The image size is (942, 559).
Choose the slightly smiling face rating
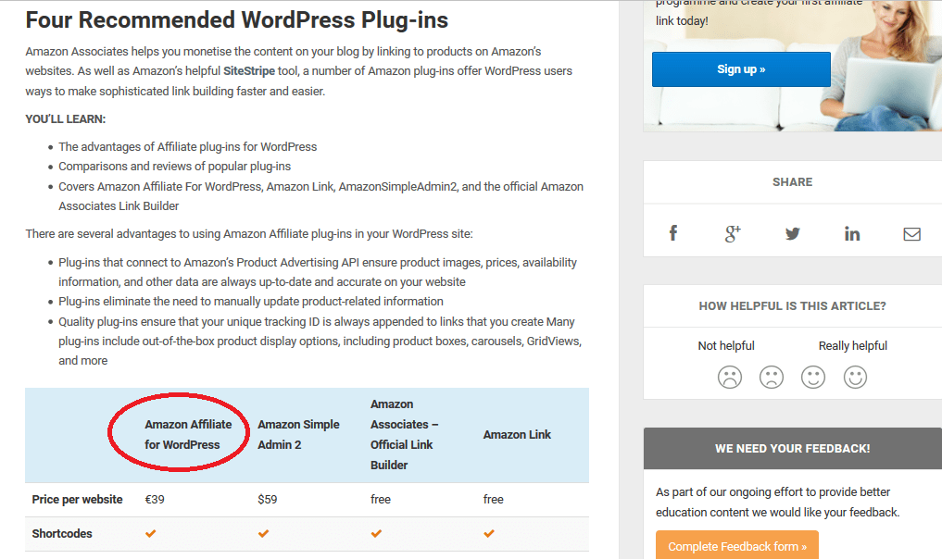pyautogui.click(x=813, y=377)
